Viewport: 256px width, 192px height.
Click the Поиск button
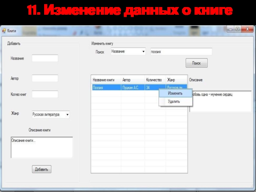tap(196, 63)
